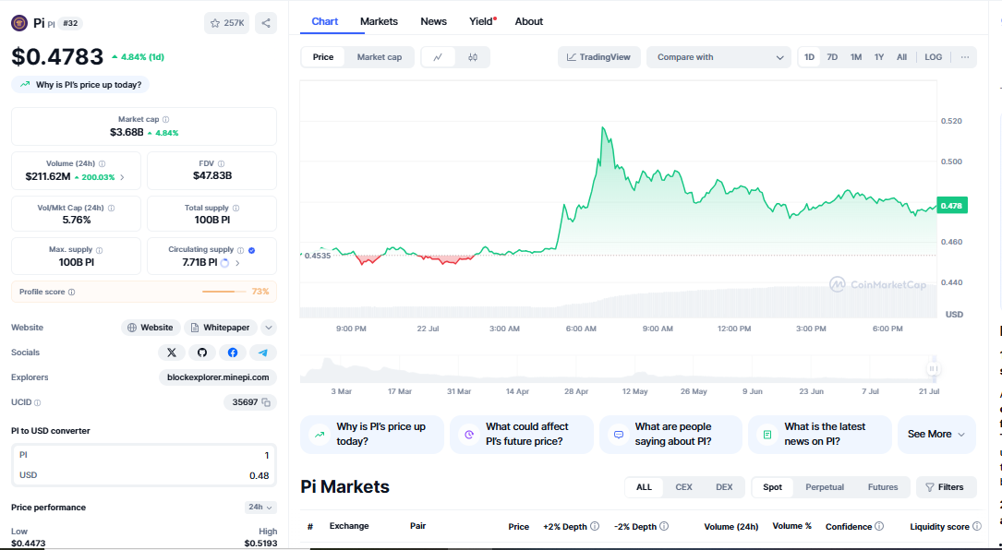This screenshot has width=1002, height=550.
Task: Open Pi's X (Twitter) social link
Action: [171, 353]
